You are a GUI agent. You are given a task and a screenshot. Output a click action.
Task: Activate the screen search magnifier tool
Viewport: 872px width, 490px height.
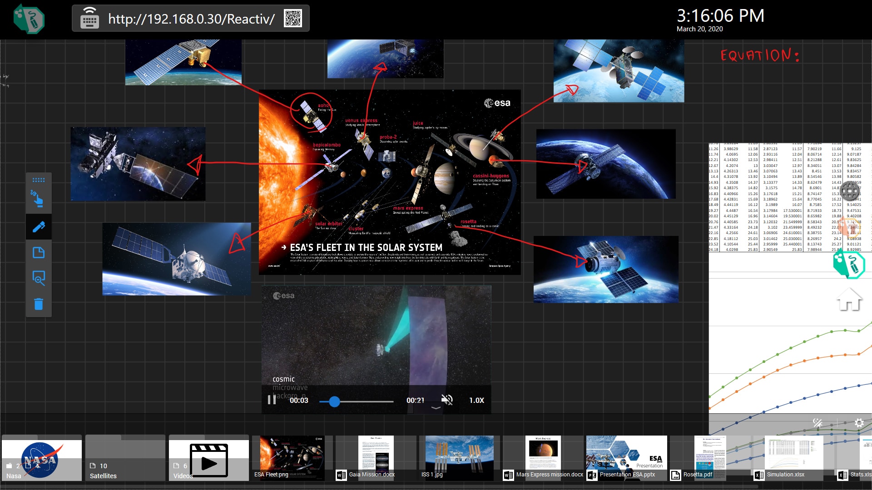[39, 278]
